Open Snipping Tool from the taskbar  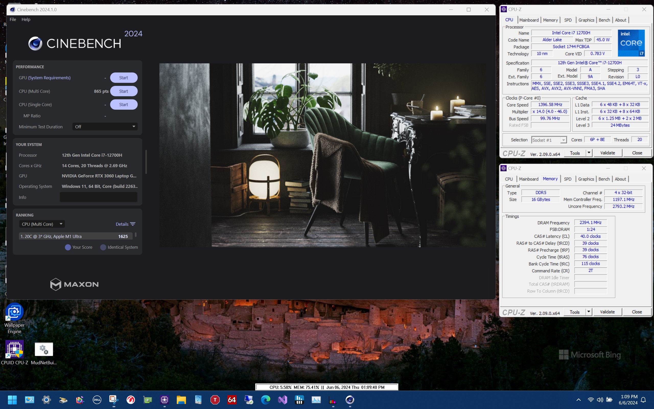(114, 400)
